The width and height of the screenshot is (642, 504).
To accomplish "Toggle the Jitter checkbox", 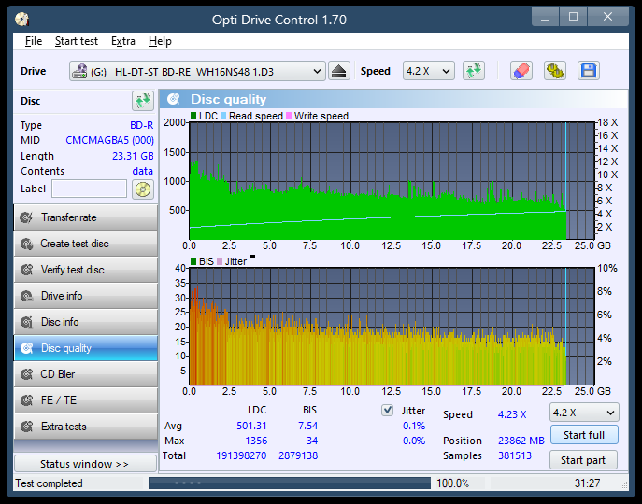I will (x=387, y=410).
